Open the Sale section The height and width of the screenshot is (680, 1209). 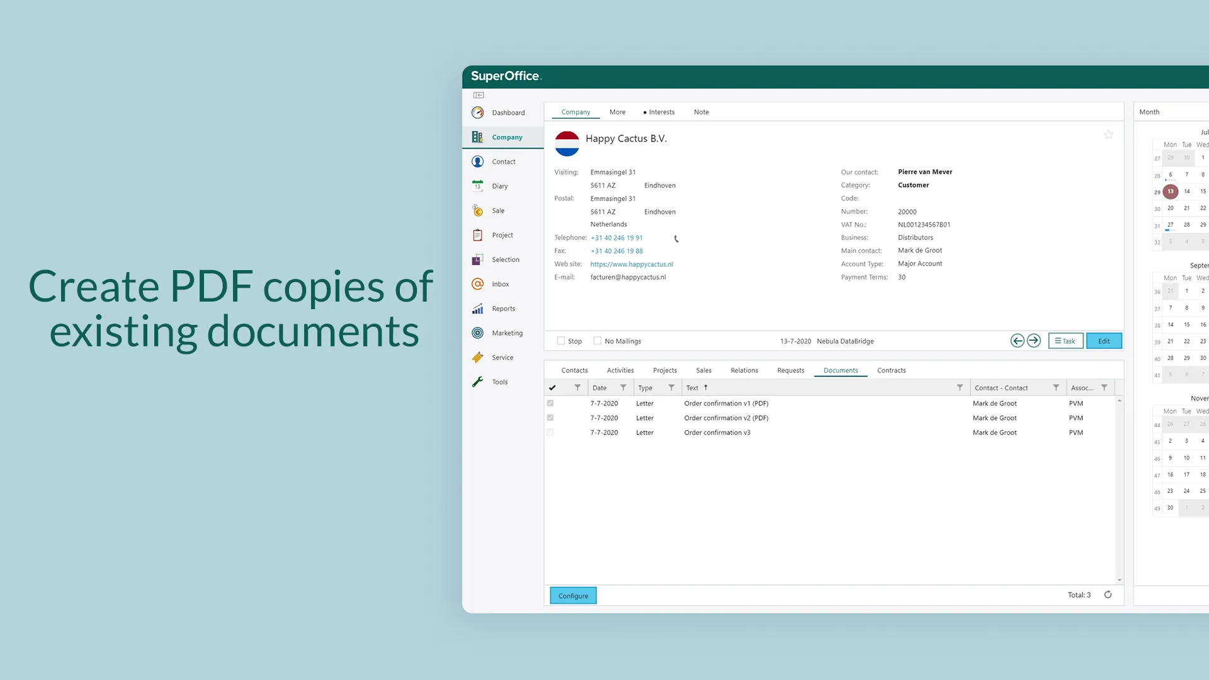(497, 211)
